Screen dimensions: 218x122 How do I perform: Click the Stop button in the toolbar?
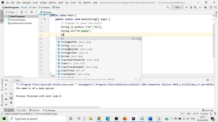200,7
